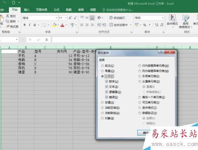Click Wrap Text button
The height and width of the screenshot is (150, 198).
(x=117, y=18)
